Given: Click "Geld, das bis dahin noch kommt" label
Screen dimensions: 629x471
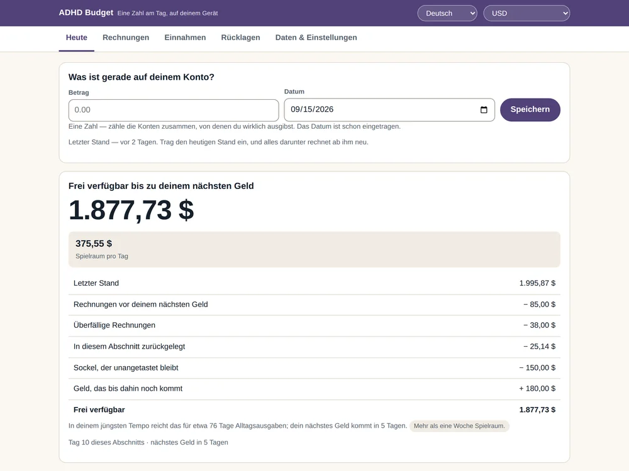Looking at the screenshot, I should point(128,389).
